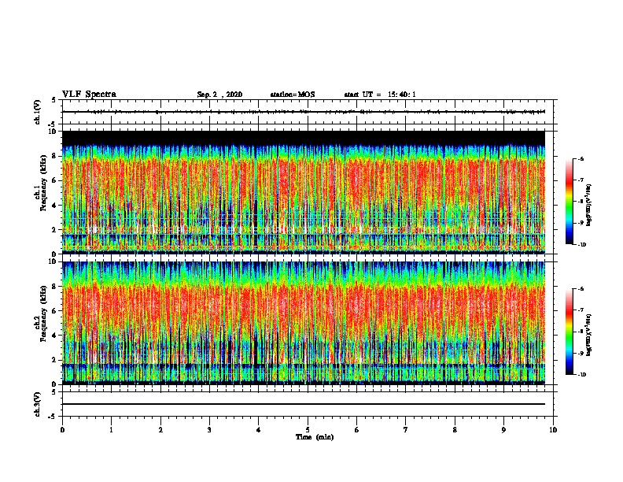Click the 'Time (min)' axis label
This screenshot has width=623, height=482.
pos(315,437)
